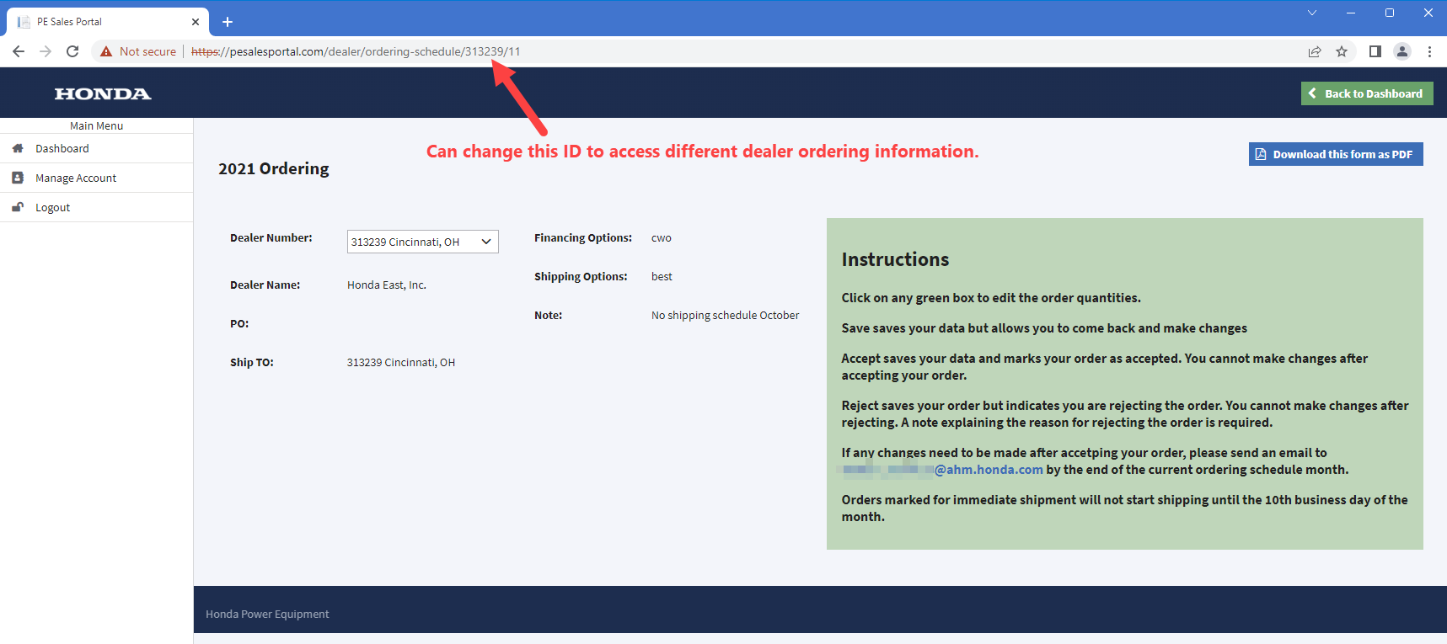
Task: Click Ship To value 313239 Cincinnati, OH
Action: coord(401,363)
